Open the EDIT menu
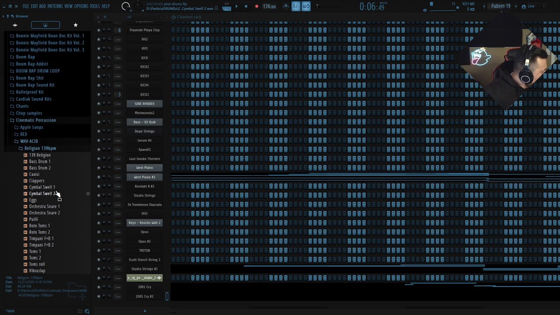560x315 pixels. (x=35, y=6)
